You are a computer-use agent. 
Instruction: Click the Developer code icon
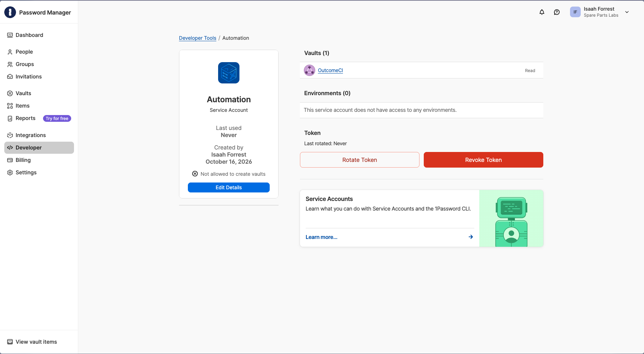[10, 148]
